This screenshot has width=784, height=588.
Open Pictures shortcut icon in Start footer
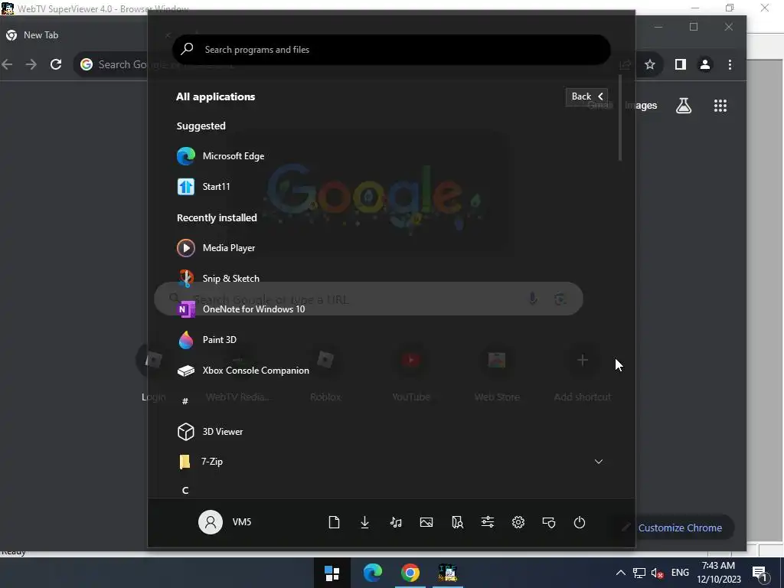[x=426, y=522]
